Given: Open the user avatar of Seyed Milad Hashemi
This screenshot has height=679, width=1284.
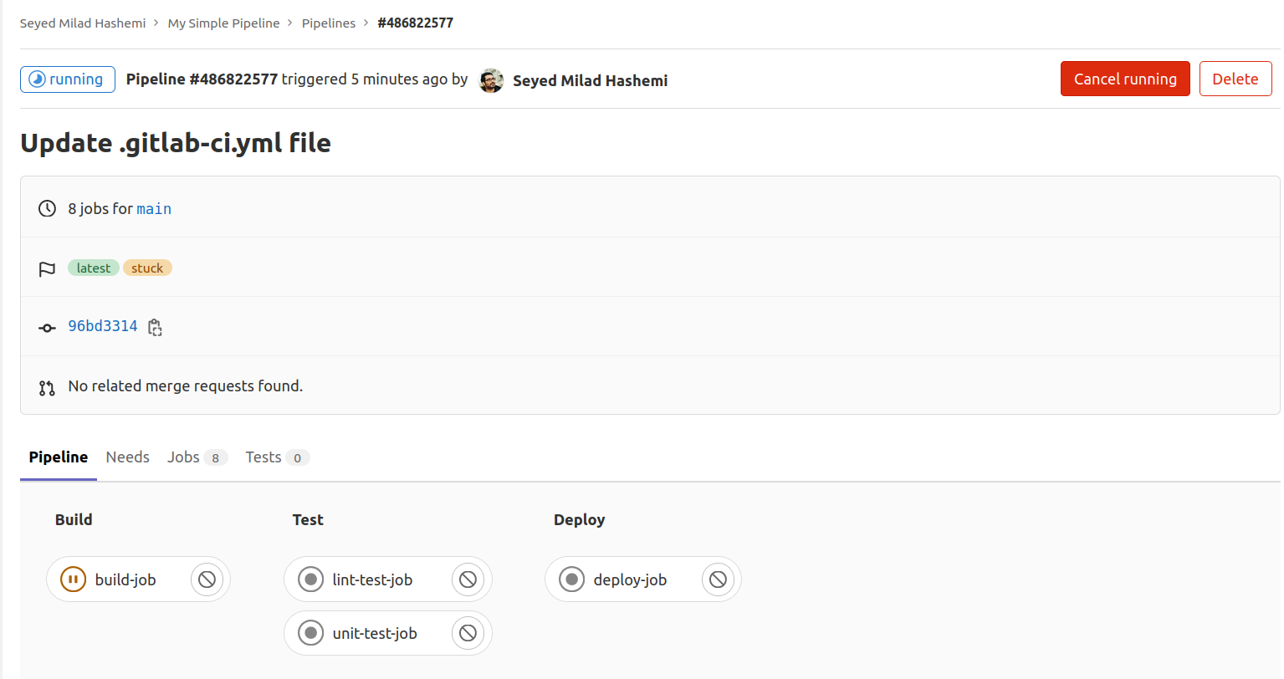Looking at the screenshot, I should (x=491, y=80).
